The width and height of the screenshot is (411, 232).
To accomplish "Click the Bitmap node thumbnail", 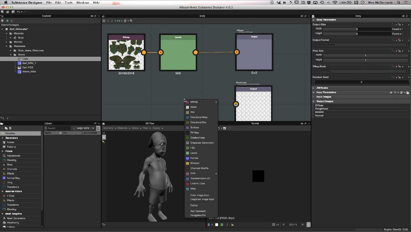I will [x=126, y=54].
